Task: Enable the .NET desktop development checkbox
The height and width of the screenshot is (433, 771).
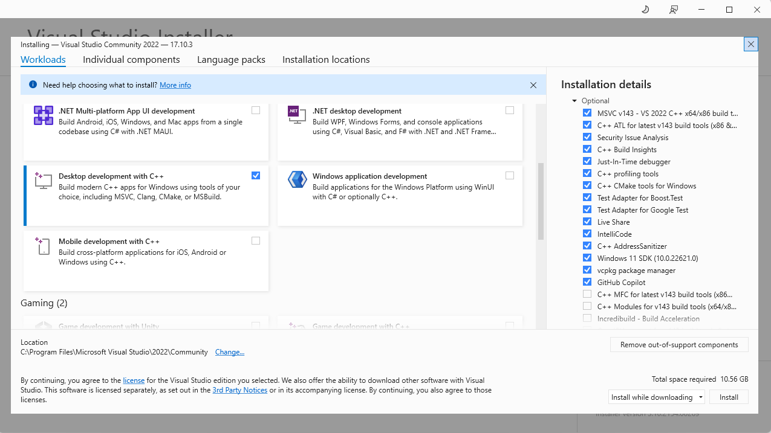Action: pos(510,111)
